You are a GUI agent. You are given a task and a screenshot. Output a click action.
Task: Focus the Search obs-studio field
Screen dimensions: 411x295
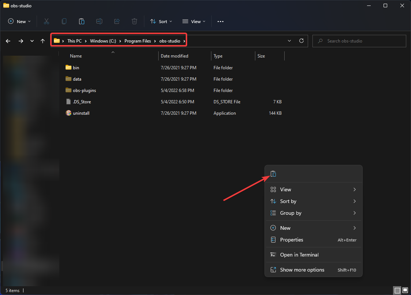click(x=359, y=41)
